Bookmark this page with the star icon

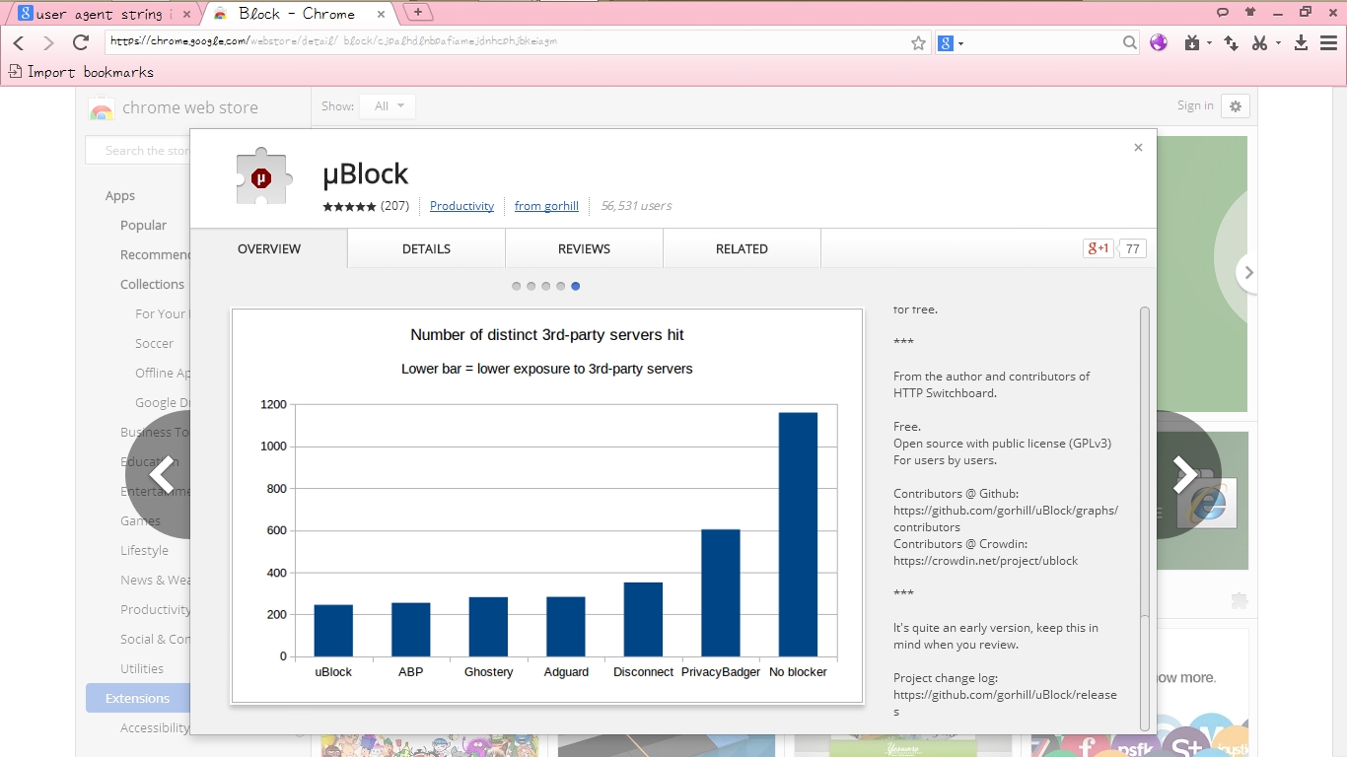pos(918,42)
